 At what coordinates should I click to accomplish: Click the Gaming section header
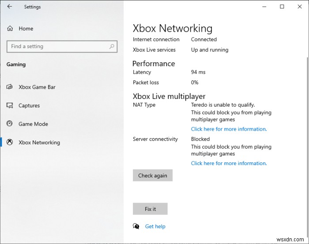click(x=16, y=64)
